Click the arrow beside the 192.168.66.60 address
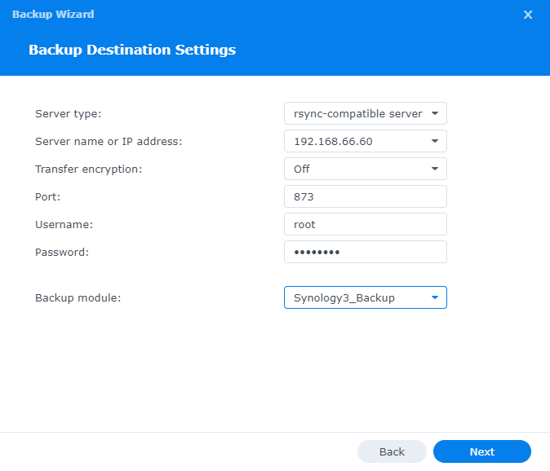This screenshot has height=471, width=550. point(434,142)
